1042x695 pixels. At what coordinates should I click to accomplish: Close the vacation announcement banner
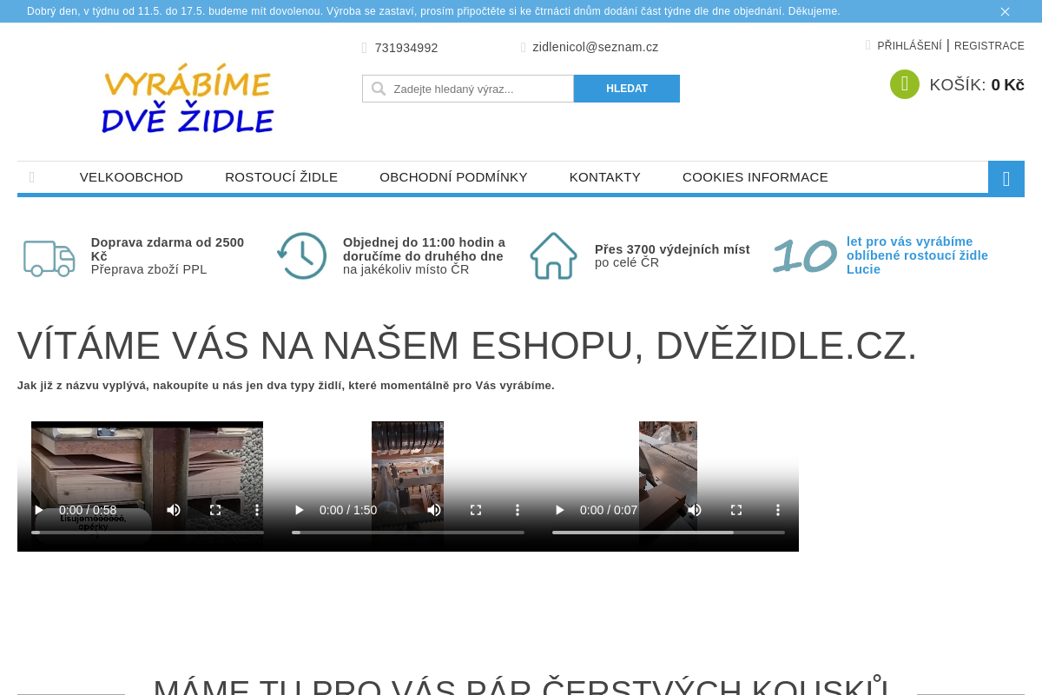[x=1005, y=11]
